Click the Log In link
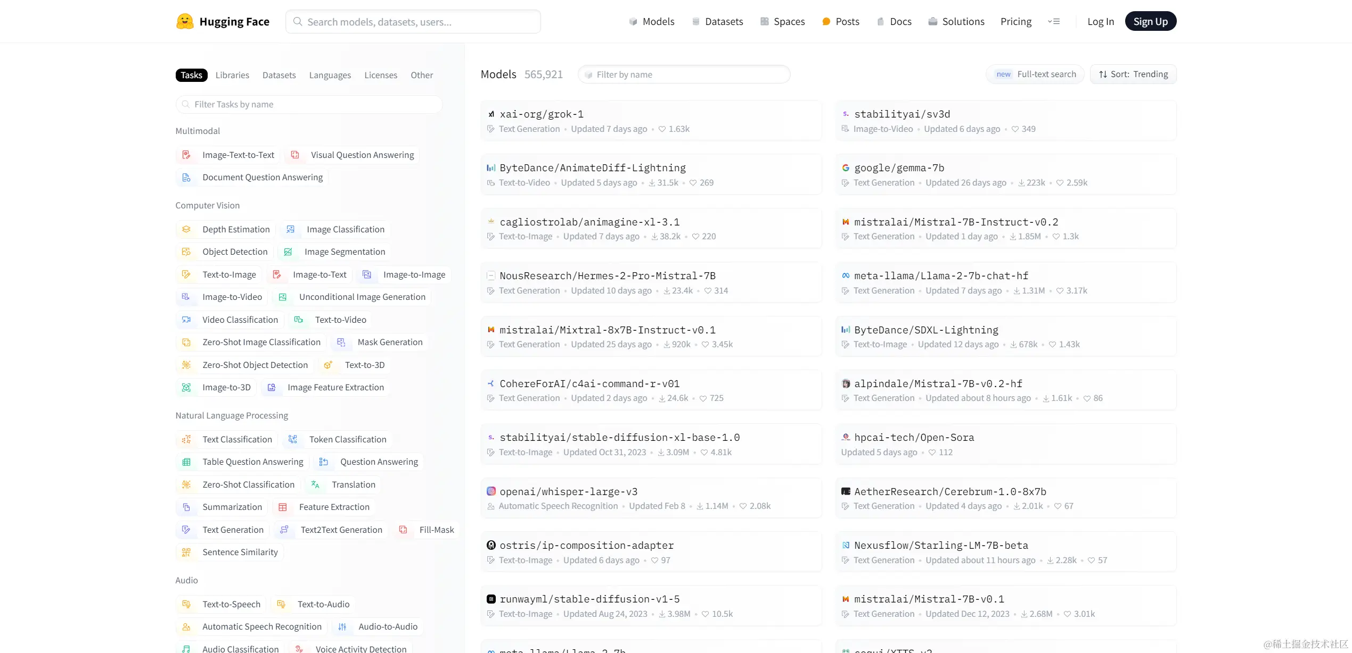1352x653 pixels. 1101,21
